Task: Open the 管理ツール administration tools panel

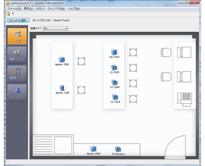Action: point(17,74)
